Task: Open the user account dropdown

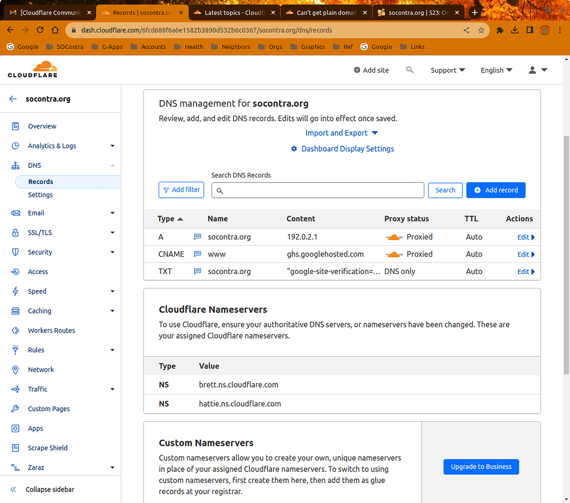Action: (538, 70)
